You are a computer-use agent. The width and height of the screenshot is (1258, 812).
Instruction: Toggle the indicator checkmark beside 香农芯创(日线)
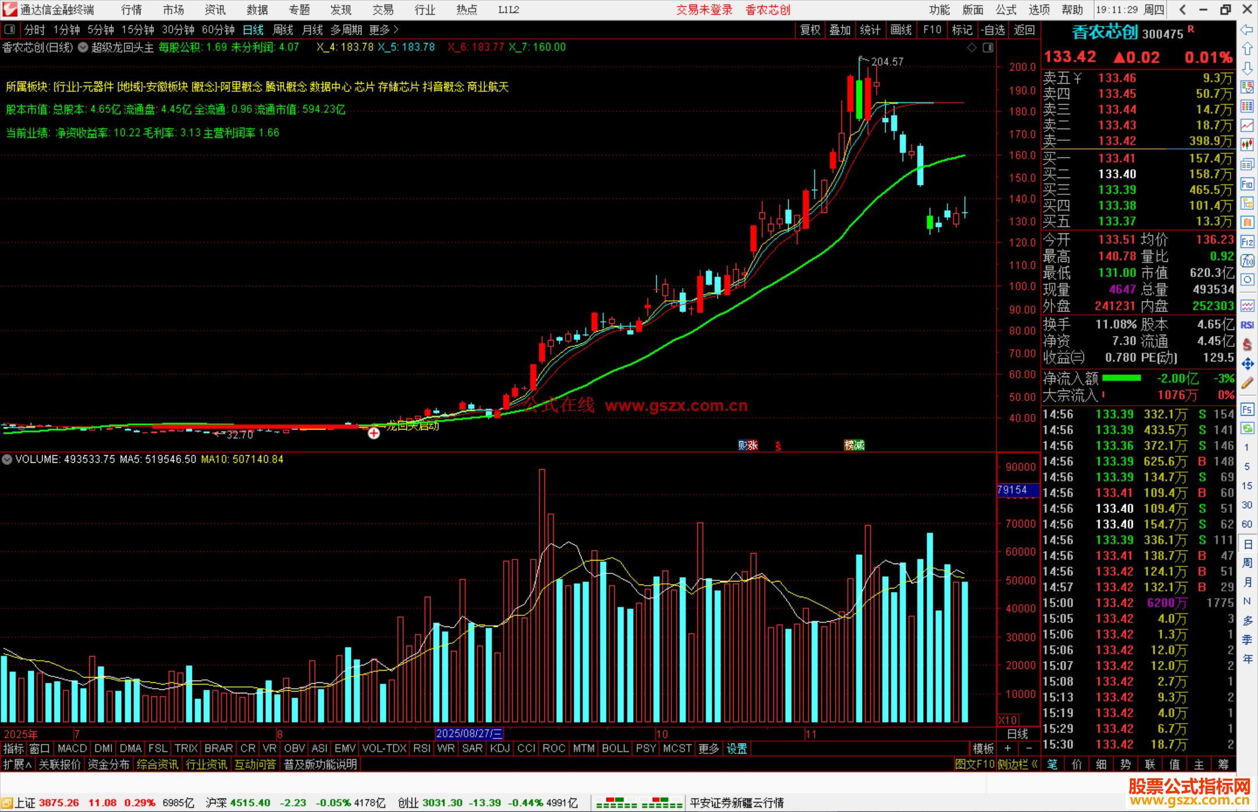coord(83,48)
